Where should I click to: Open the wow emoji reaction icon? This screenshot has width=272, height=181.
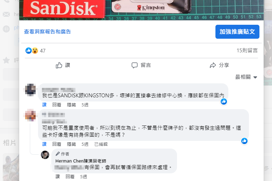[x=35, y=51]
